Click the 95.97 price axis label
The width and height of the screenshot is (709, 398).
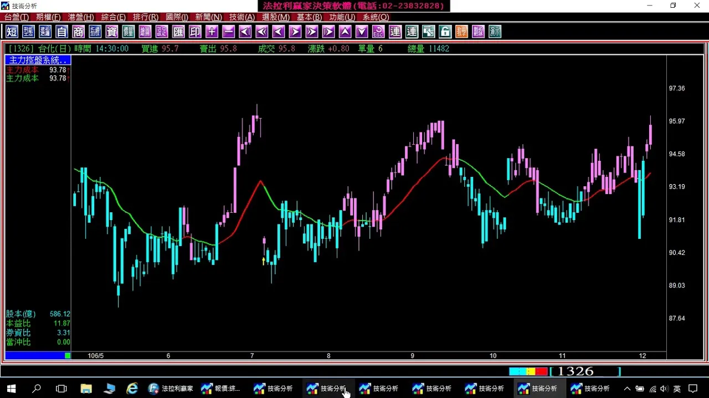click(x=677, y=121)
